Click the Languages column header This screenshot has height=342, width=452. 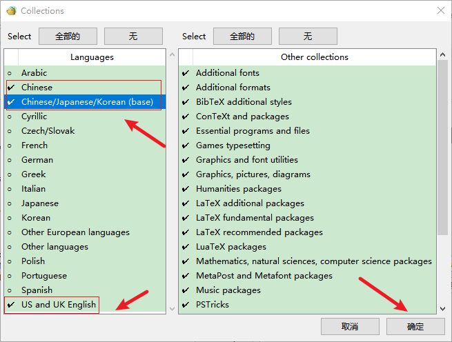(92, 57)
